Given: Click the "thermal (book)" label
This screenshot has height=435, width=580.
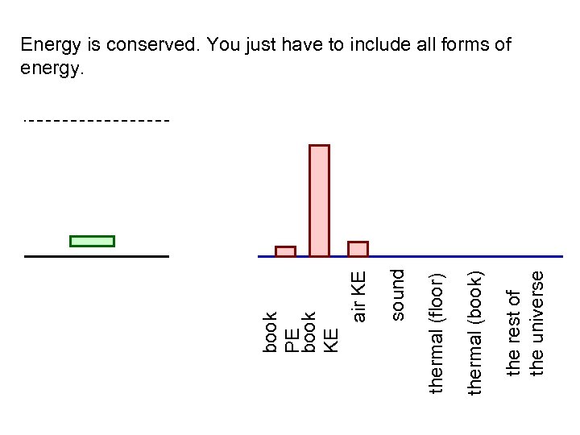Looking at the screenshot, I should (x=475, y=334).
